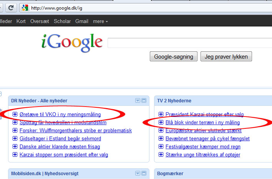This screenshot has width=272, height=179.
Task: Open the 'mere' dropdown in top bar
Action: pyautogui.click(x=100, y=21)
